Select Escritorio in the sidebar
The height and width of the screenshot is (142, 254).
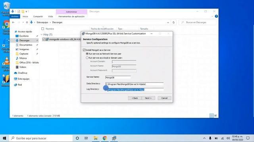coord(24,36)
